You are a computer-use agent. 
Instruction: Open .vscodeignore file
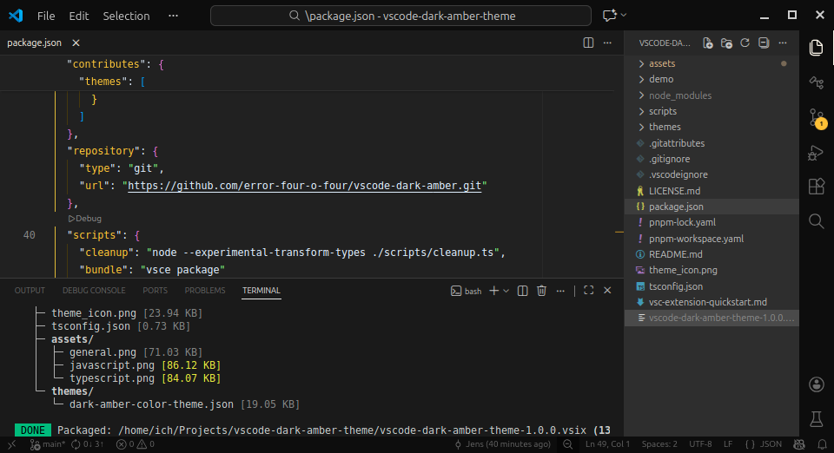pos(712,174)
